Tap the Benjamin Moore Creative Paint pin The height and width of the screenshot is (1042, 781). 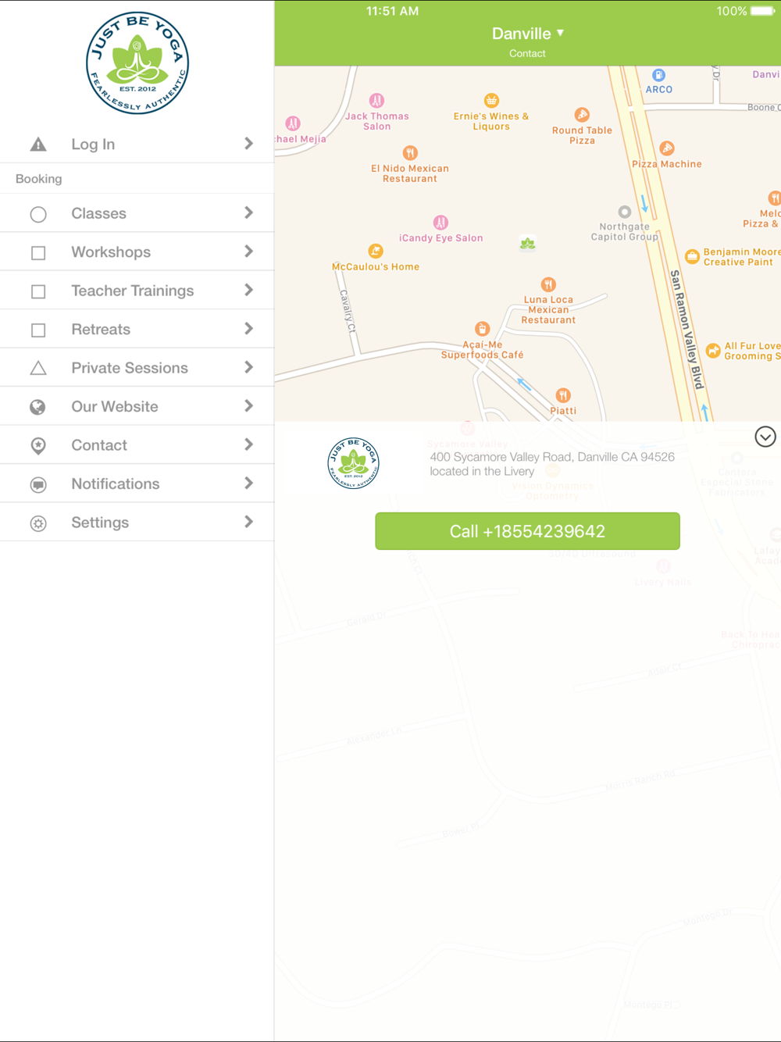(692, 256)
